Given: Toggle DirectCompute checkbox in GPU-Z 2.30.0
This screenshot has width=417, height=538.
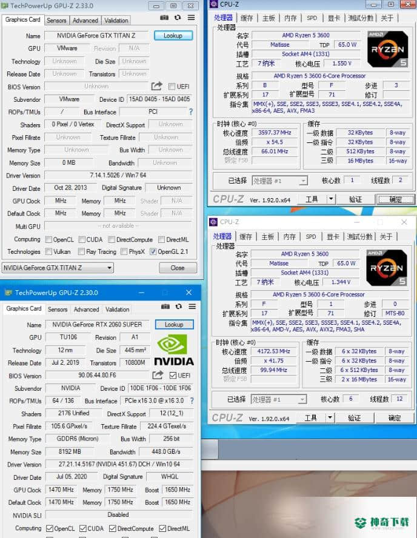Looking at the screenshot, I should 113,528.
